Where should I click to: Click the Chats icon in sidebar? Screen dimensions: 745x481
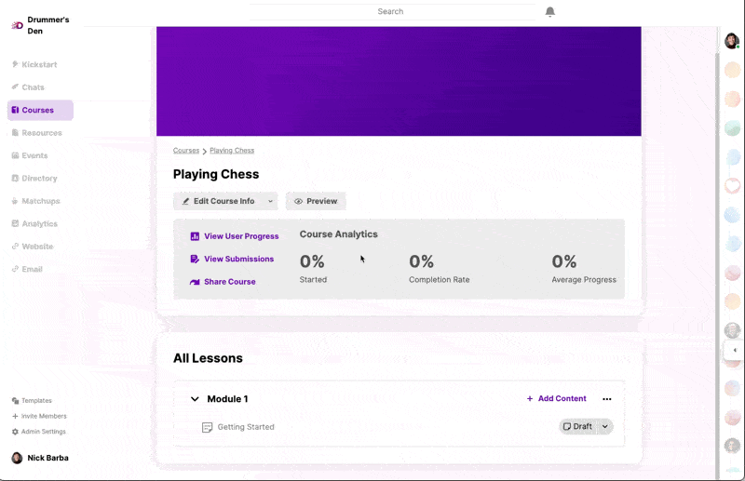15,87
